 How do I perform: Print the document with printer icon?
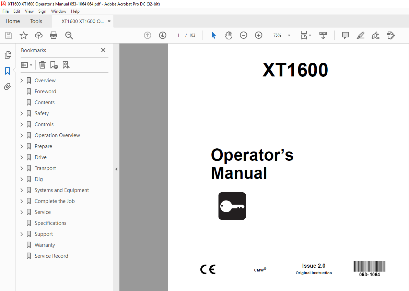[54, 35]
